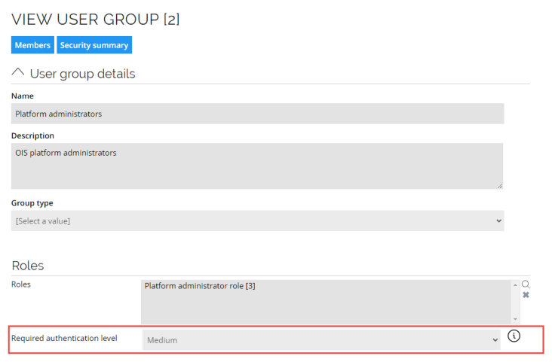Click the User group details heading
The image size is (552, 362).
82,74
